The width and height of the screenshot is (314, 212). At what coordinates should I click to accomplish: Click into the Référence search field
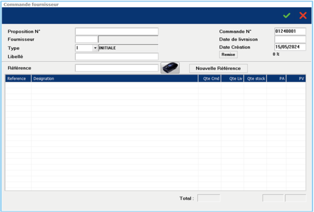pyautogui.click(x=116, y=68)
